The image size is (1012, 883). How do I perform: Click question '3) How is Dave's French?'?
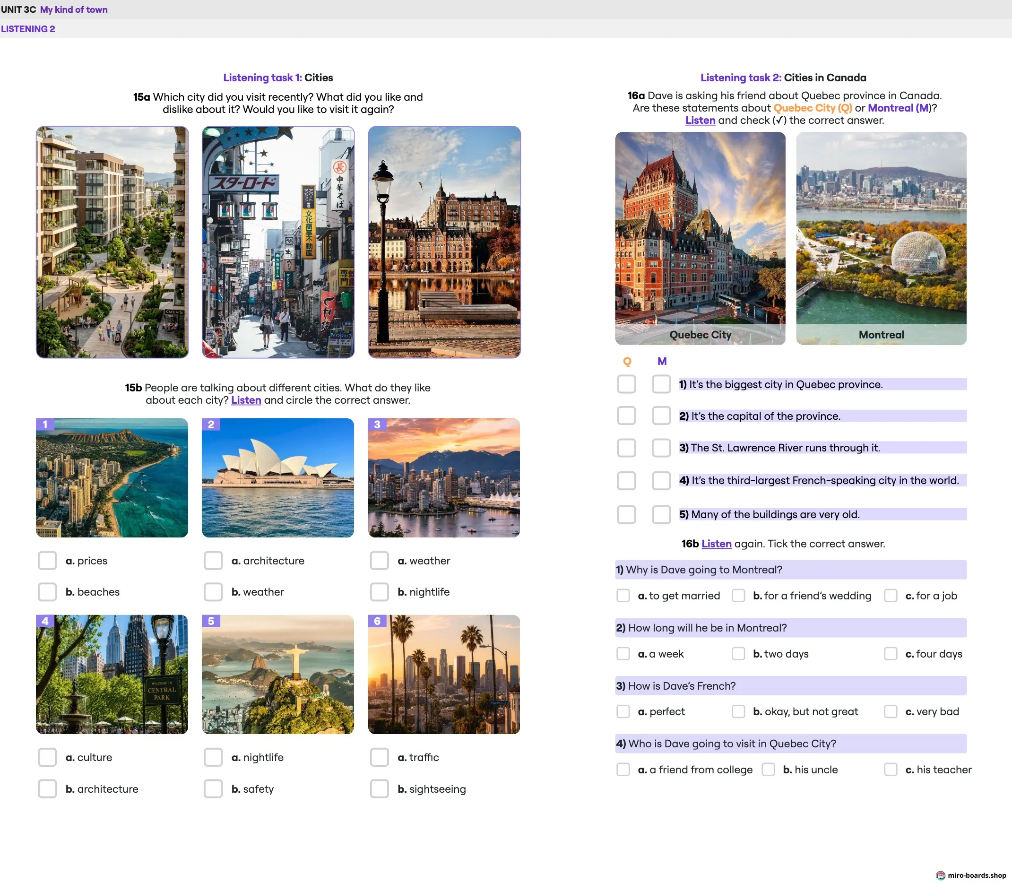(791, 686)
